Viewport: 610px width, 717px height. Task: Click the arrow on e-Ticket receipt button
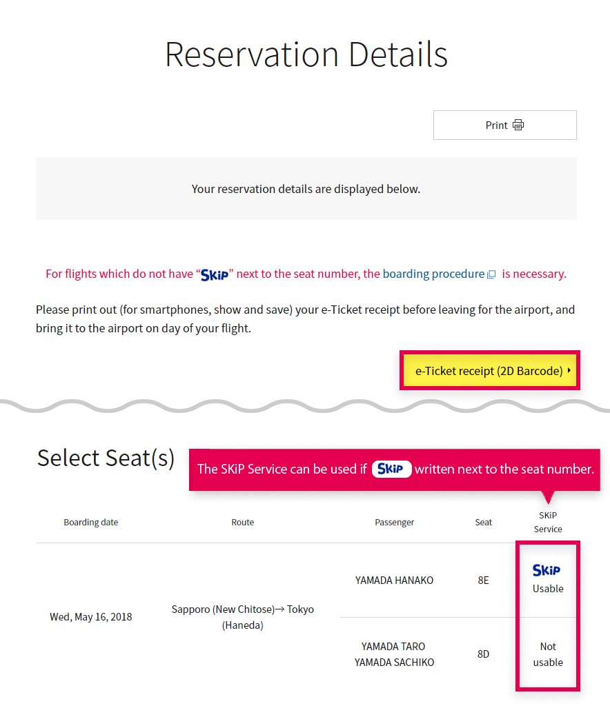569,370
